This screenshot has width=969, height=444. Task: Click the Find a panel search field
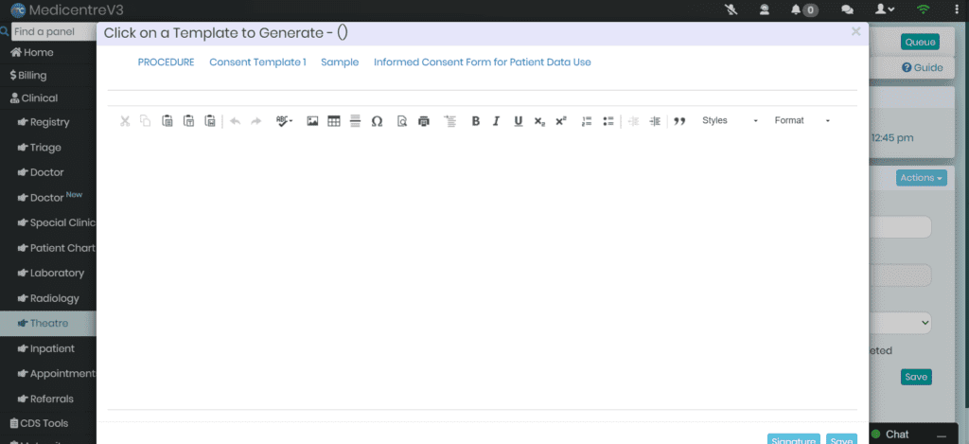click(x=53, y=31)
